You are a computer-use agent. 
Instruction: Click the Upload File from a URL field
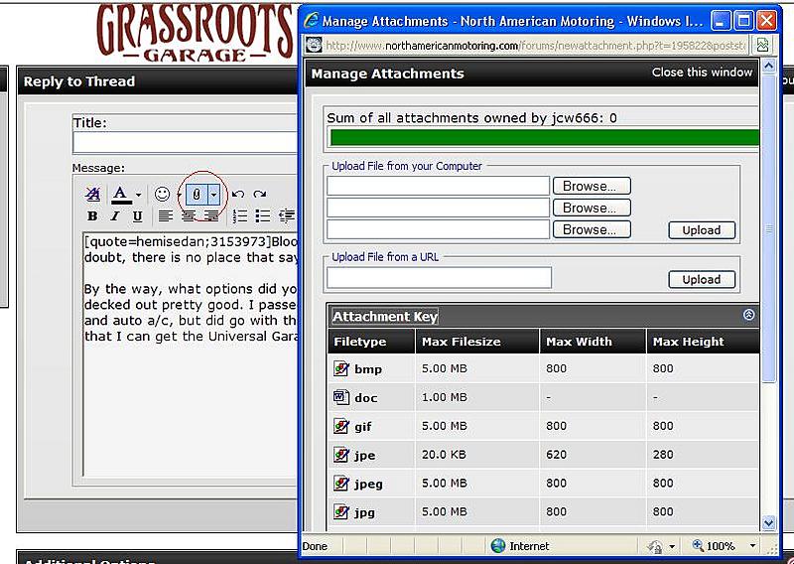[x=439, y=278]
